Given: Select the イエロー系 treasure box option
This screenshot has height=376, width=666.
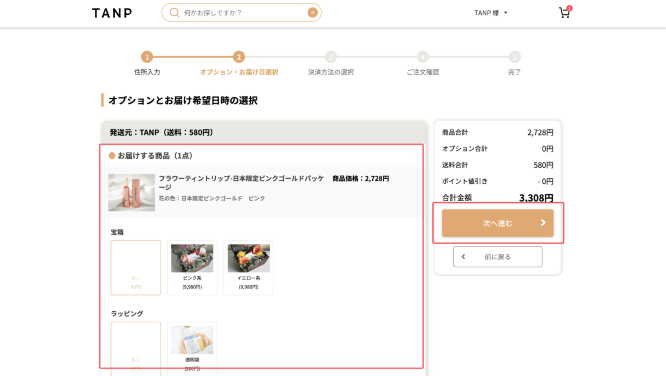Looking at the screenshot, I should pos(249,267).
